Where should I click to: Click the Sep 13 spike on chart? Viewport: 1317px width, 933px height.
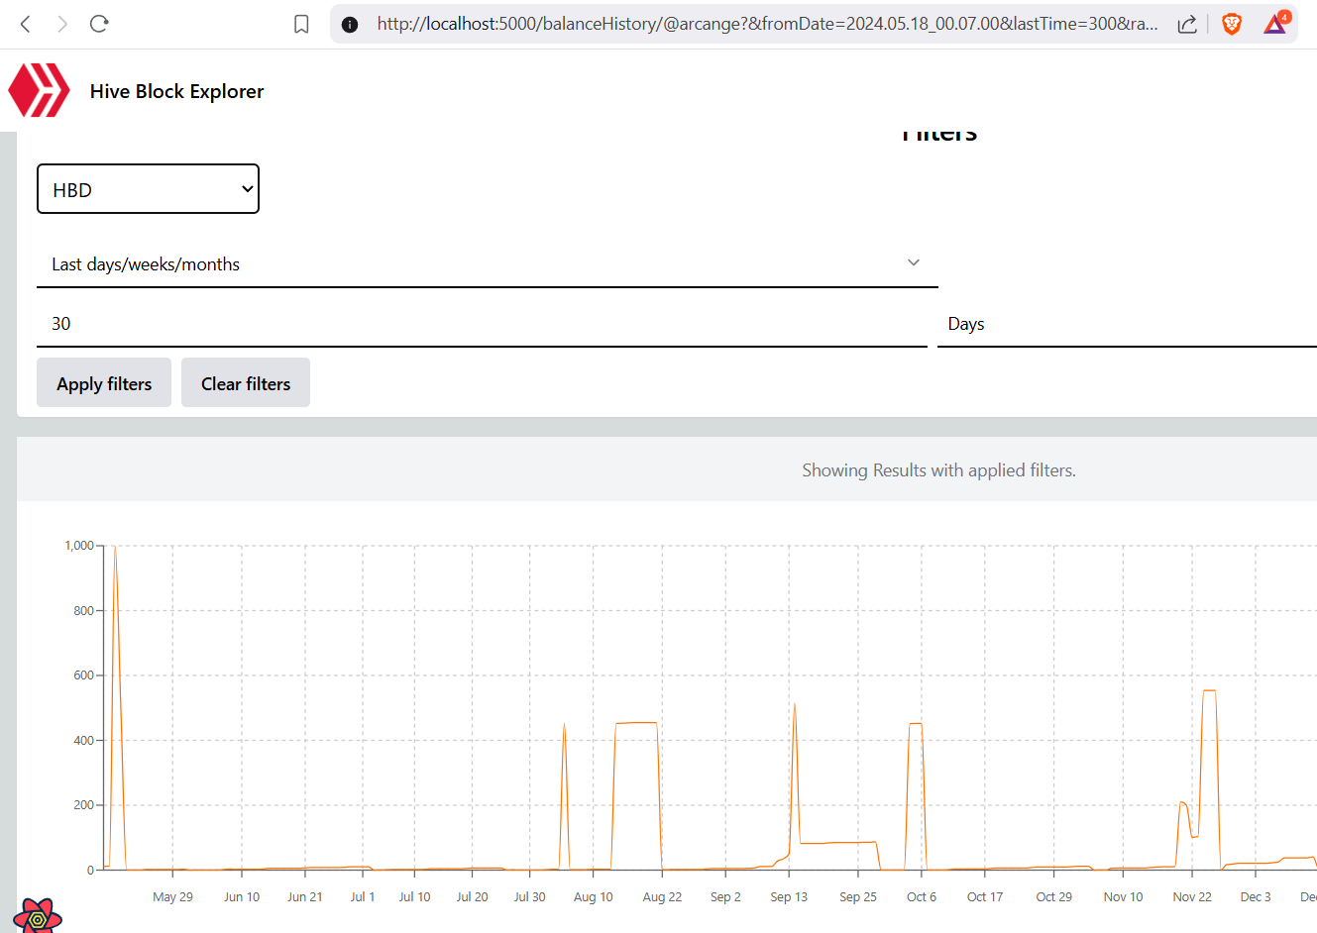(x=794, y=705)
